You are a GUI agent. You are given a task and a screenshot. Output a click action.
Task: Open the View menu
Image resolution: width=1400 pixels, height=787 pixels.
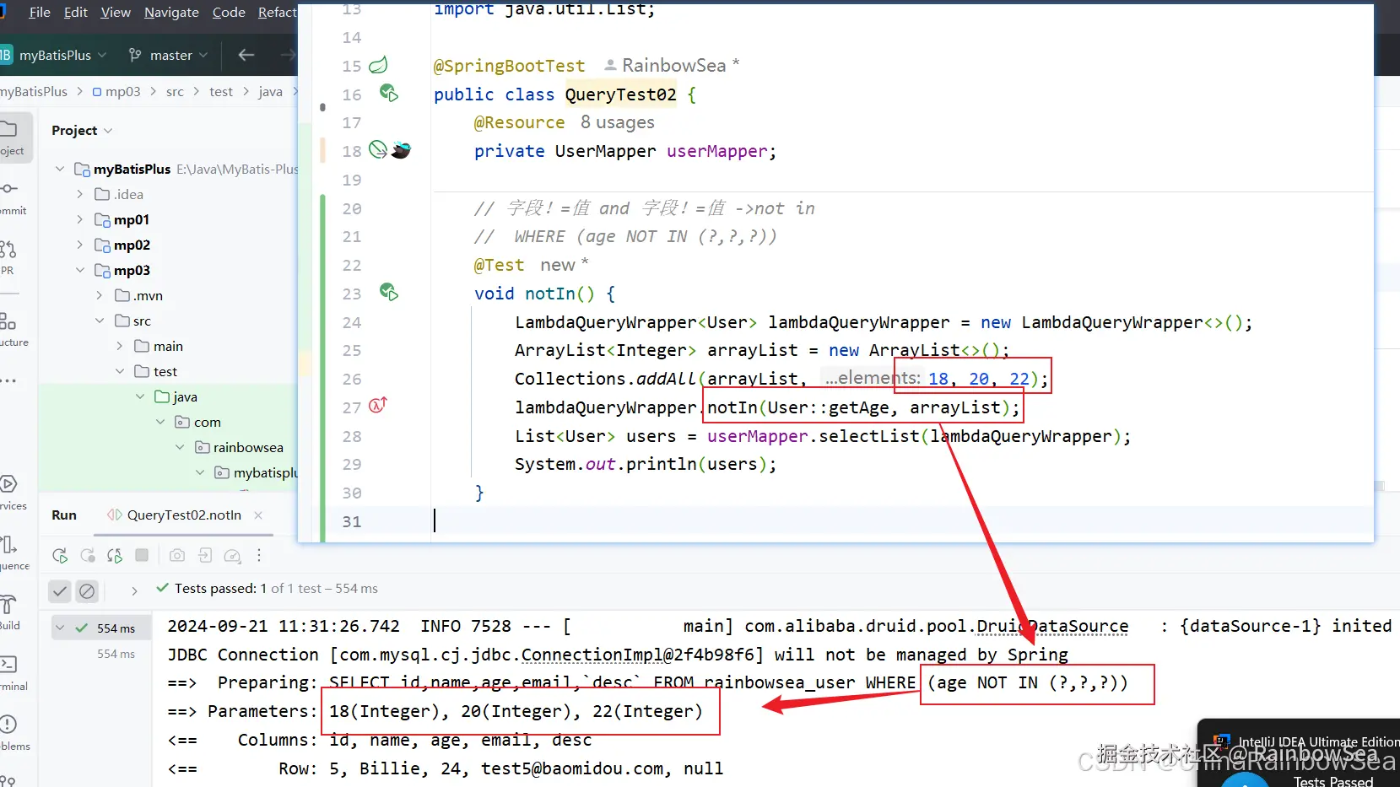pyautogui.click(x=116, y=12)
